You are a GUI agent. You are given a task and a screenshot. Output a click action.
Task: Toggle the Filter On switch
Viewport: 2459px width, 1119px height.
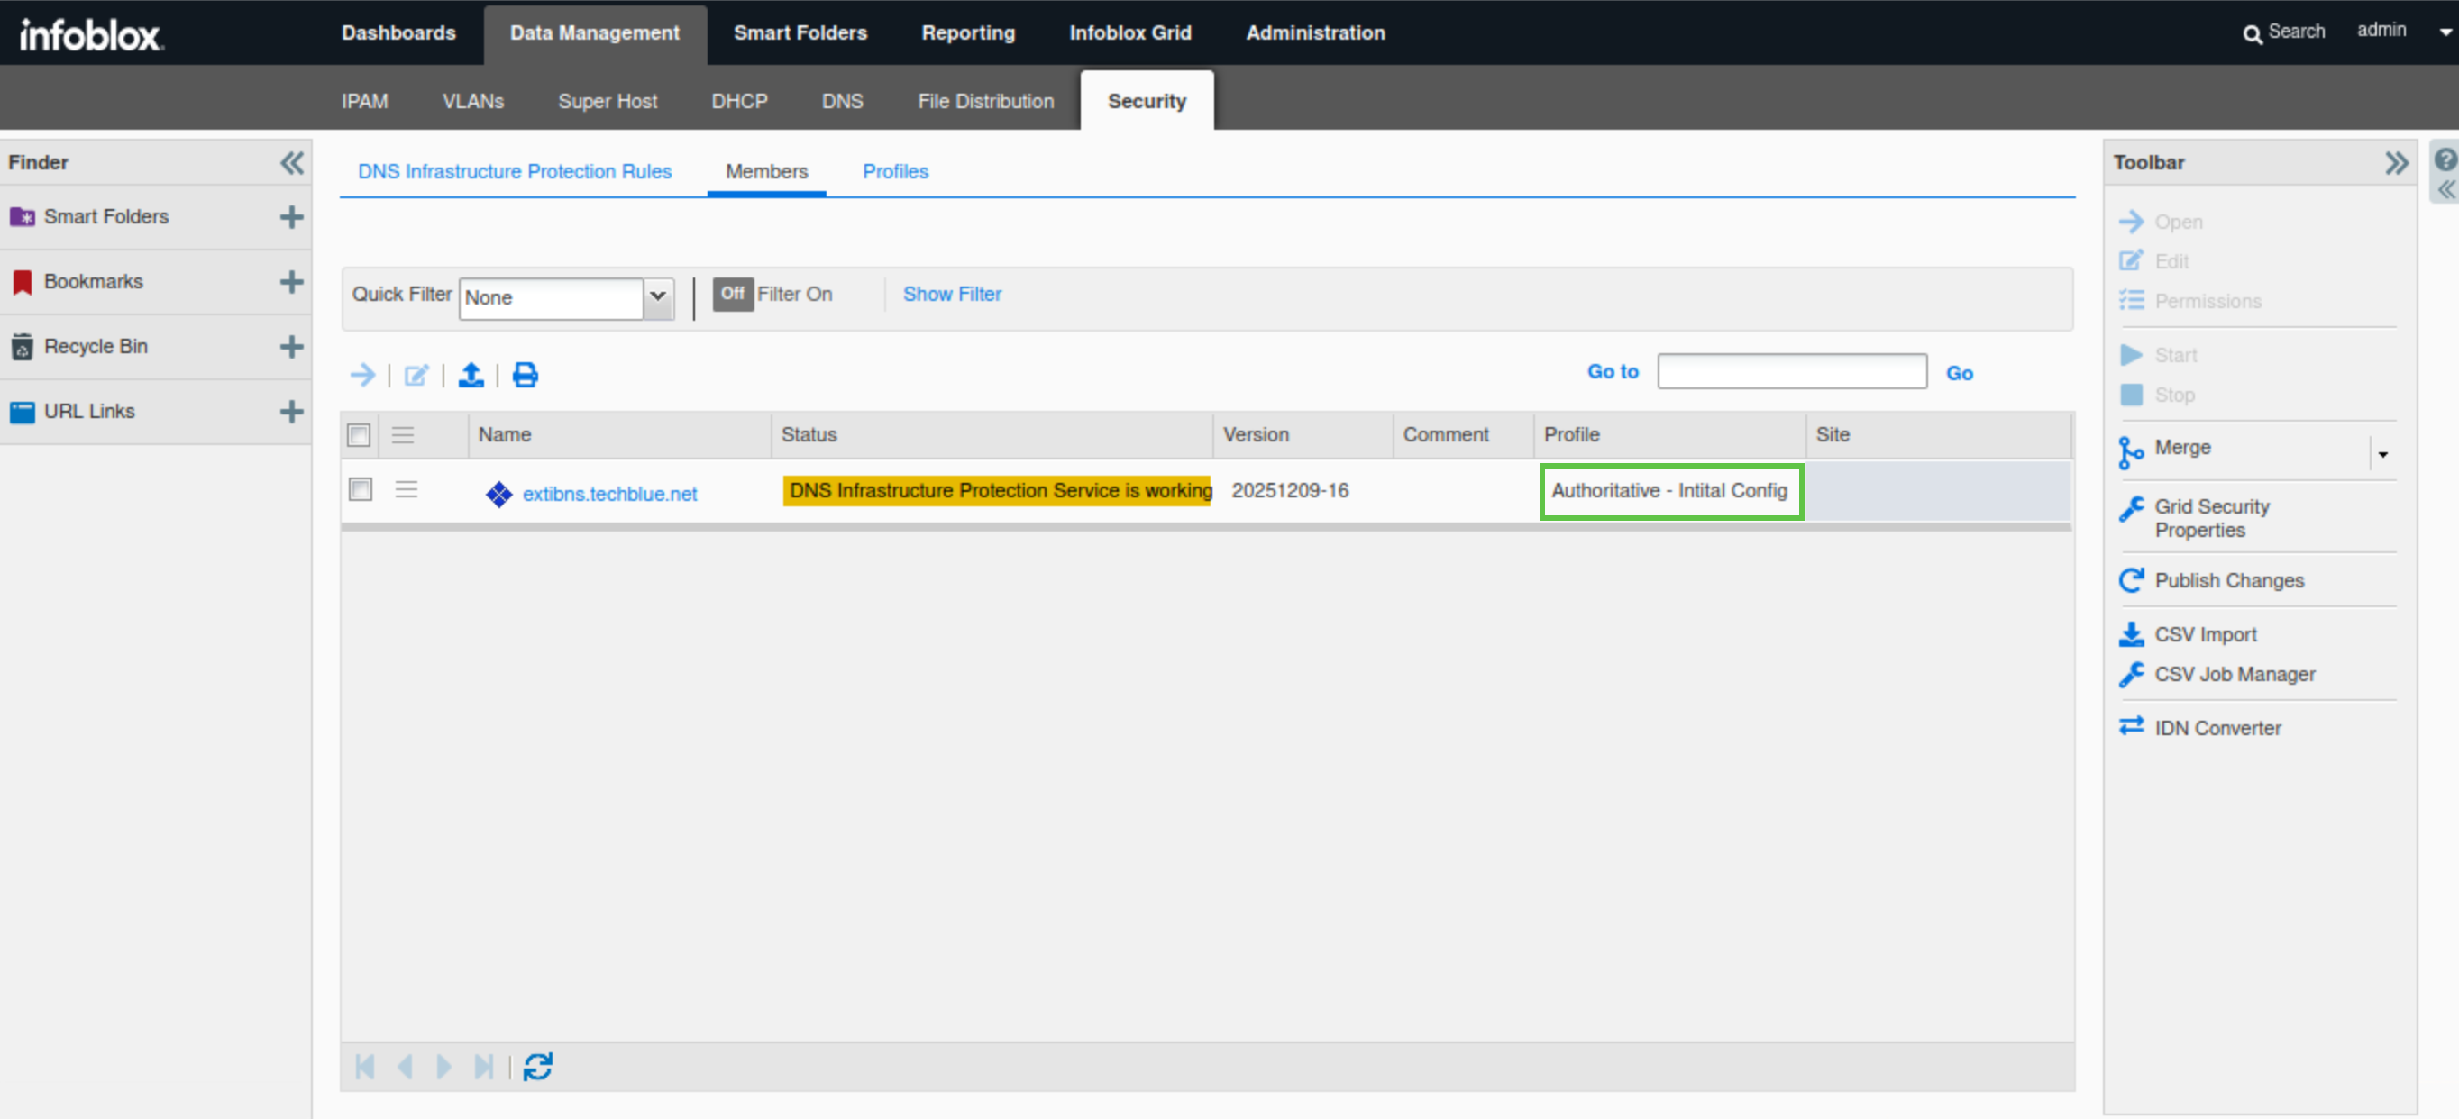[732, 294]
